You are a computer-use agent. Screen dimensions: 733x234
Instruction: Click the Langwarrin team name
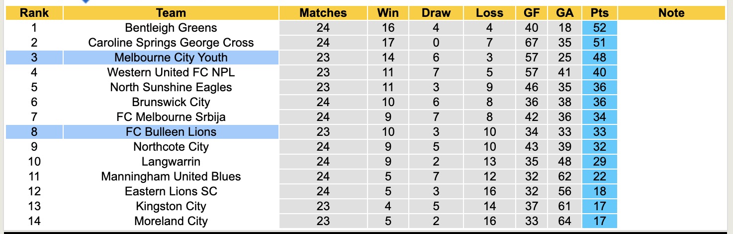click(x=171, y=162)
